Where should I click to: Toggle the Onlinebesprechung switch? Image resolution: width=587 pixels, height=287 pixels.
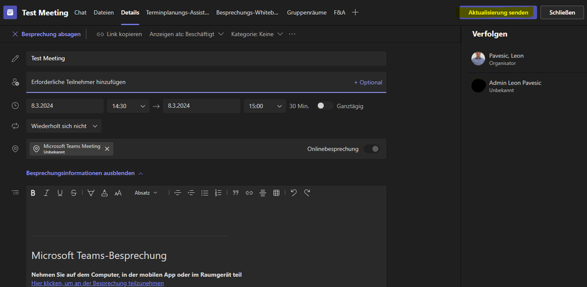click(371, 149)
